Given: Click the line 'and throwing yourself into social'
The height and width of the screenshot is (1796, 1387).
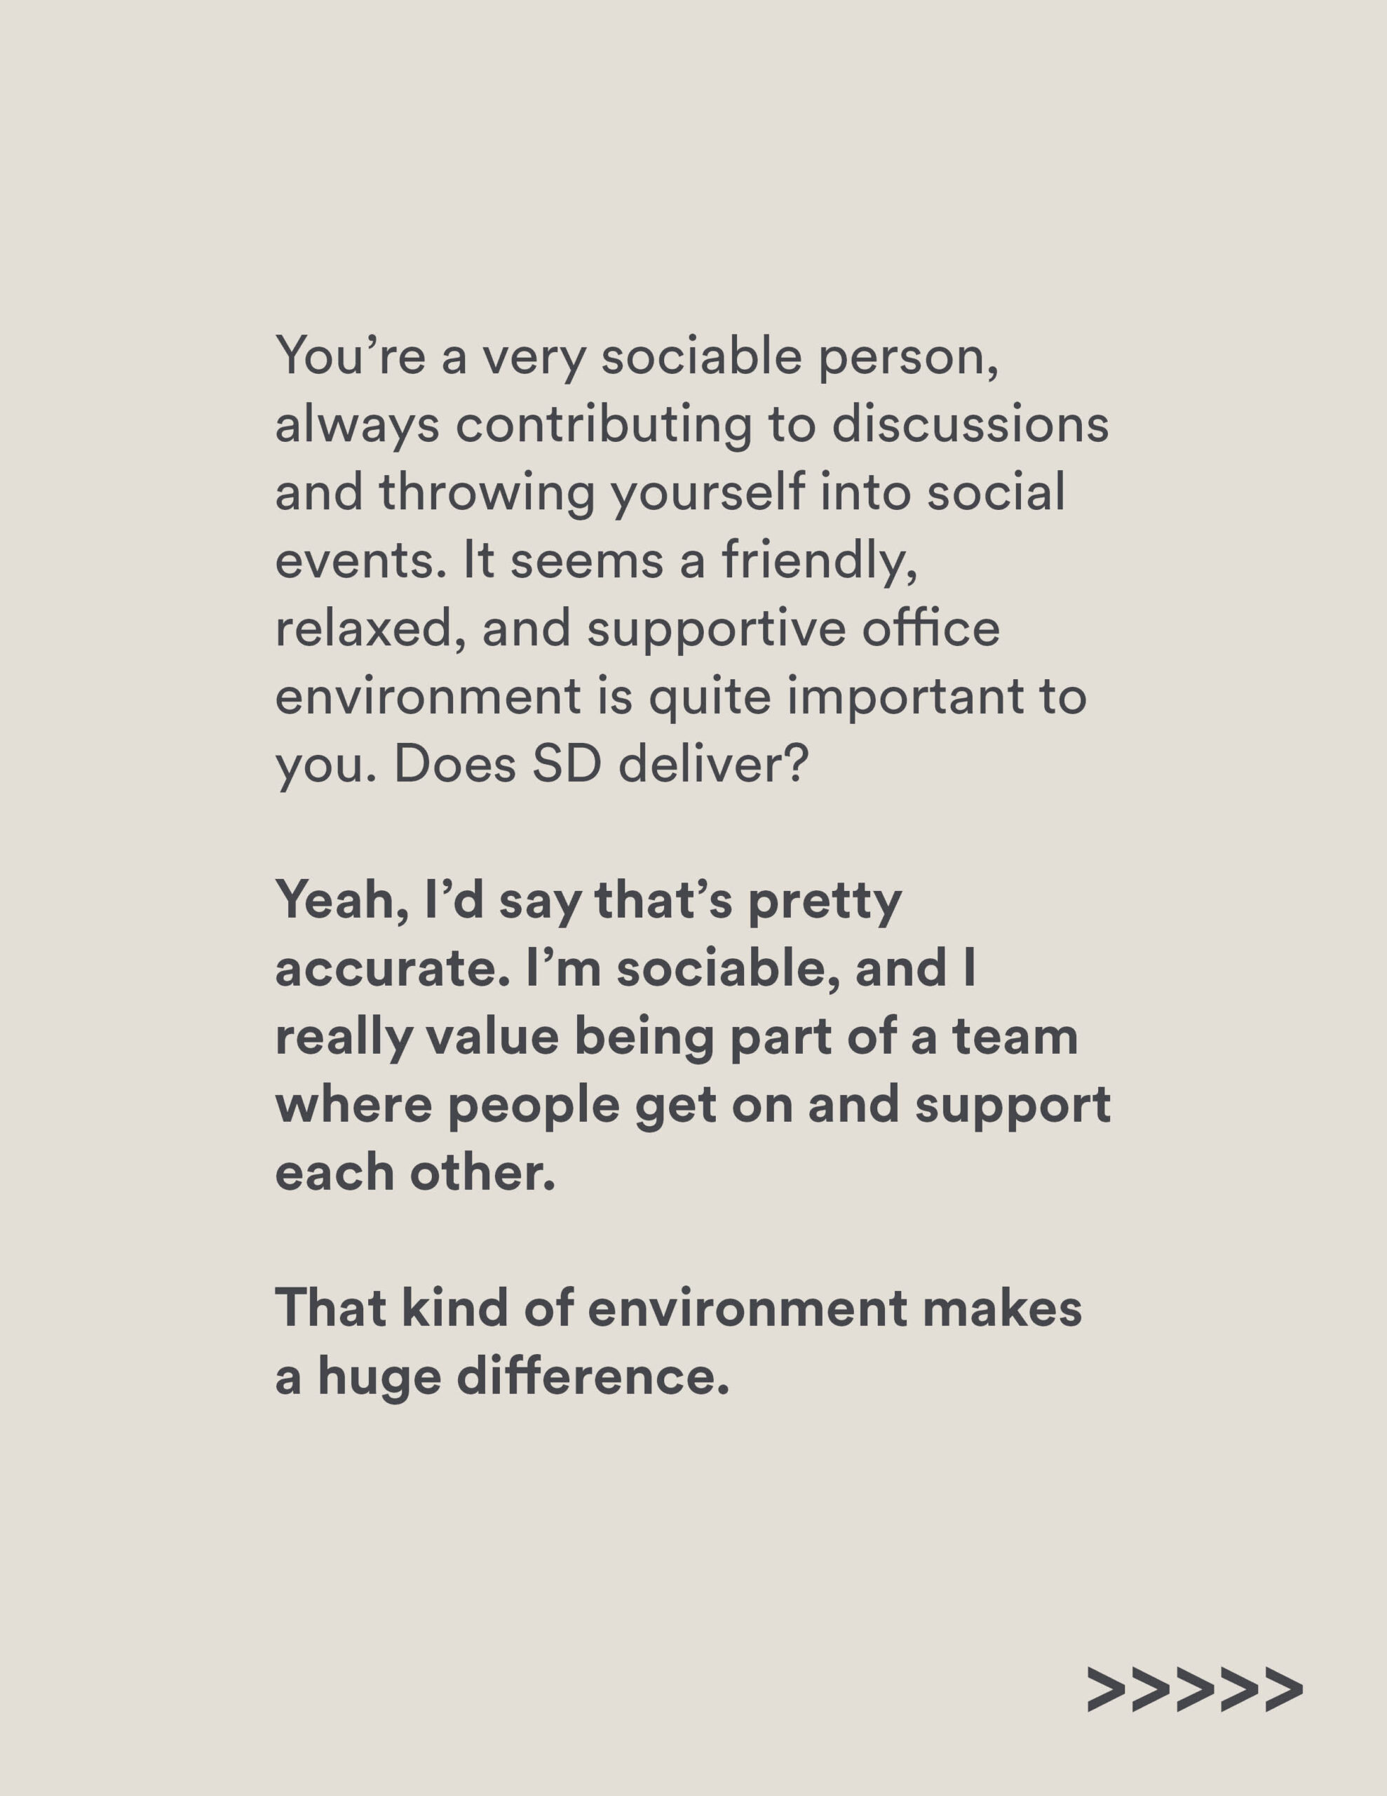Looking at the screenshot, I should (670, 493).
